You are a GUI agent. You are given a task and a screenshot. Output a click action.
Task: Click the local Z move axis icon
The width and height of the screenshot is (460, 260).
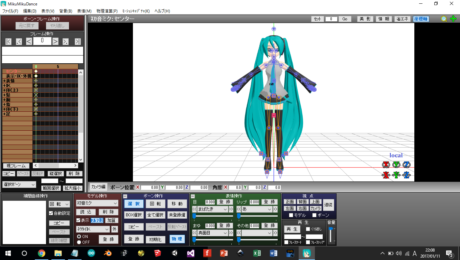click(407, 175)
